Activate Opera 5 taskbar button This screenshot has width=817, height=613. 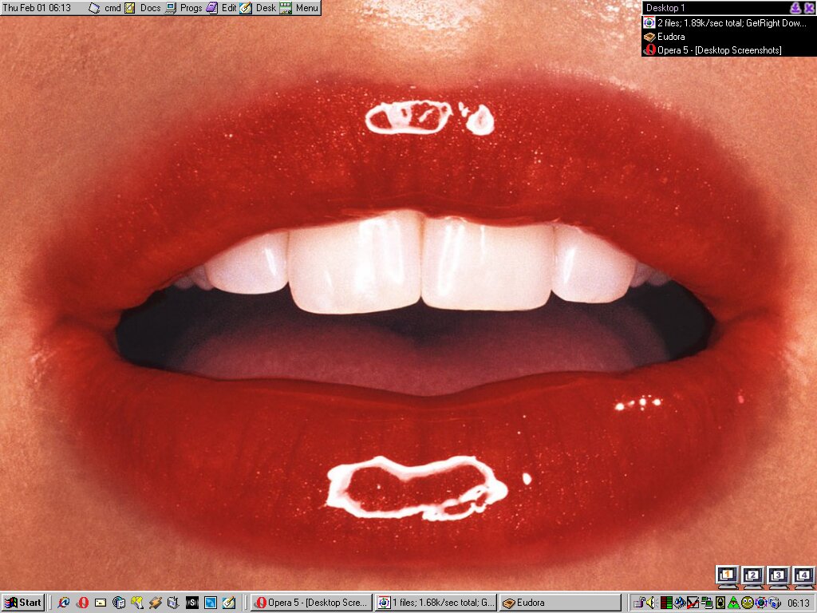tap(312, 603)
